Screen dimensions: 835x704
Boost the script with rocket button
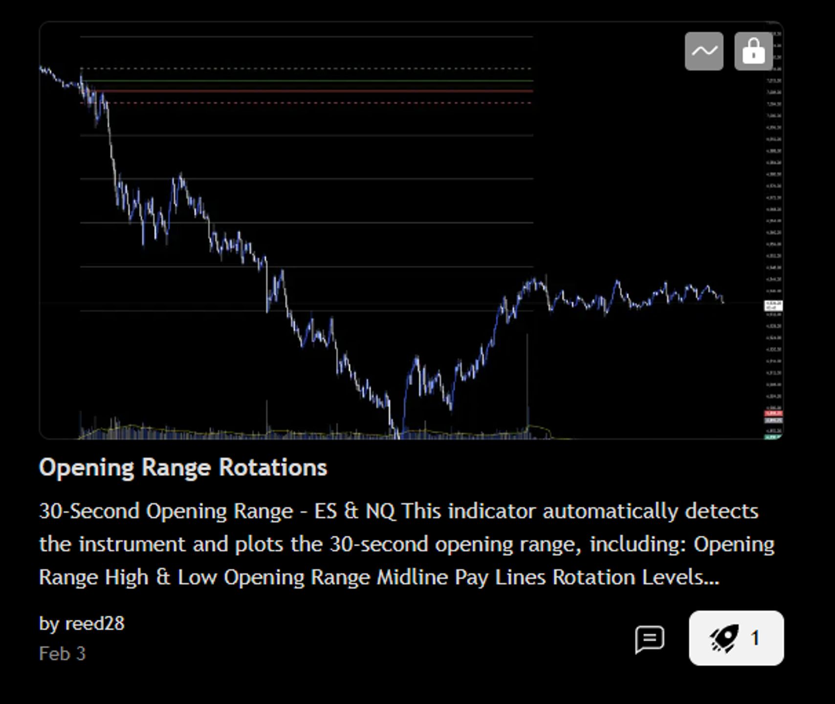[736, 638]
